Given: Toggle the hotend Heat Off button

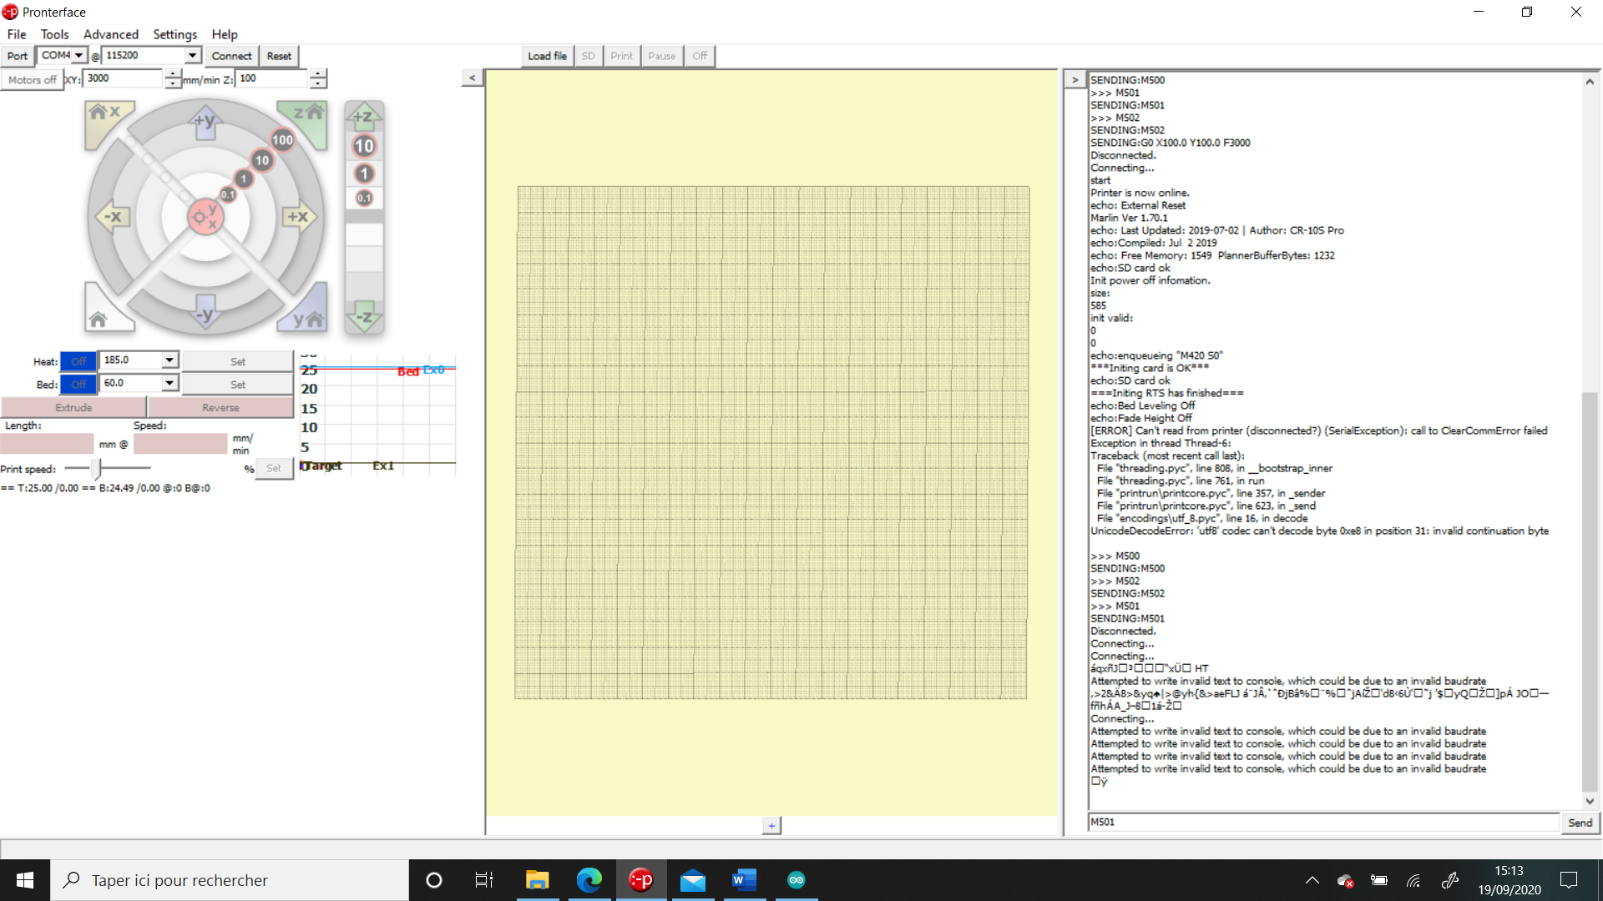Looking at the screenshot, I should point(78,361).
